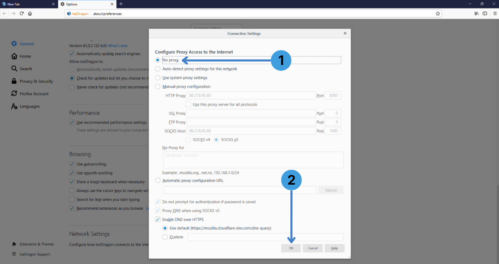The width and height of the screenshot is (499, 264).
Task: Select Automatic proxy configuration URL option
Action: click(158, 180)
